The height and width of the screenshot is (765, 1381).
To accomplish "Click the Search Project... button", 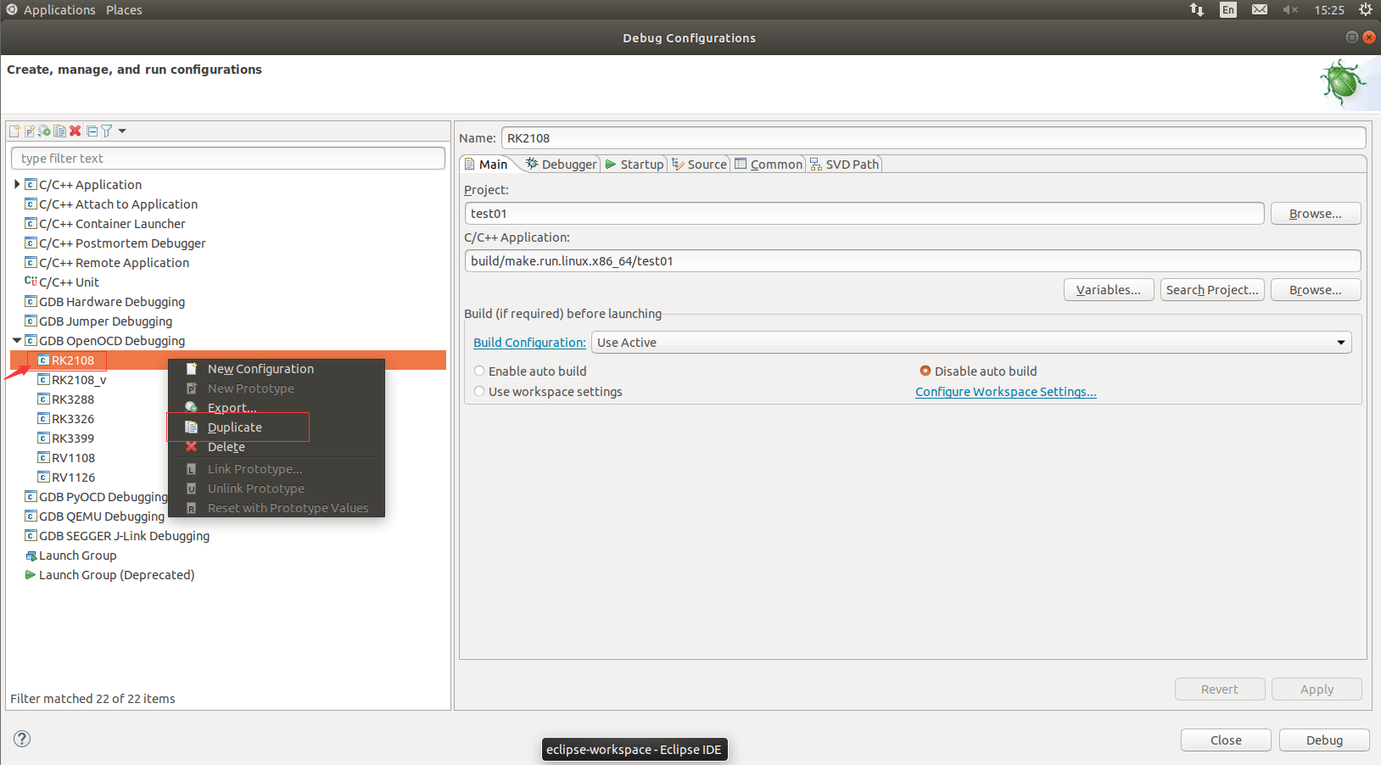I will [x=1212, y=290].
